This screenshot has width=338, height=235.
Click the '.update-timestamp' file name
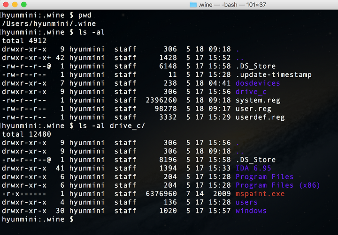click(274, 75)
